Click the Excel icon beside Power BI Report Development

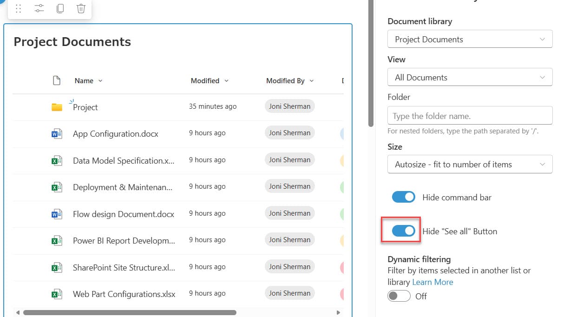tap(57, 241)
